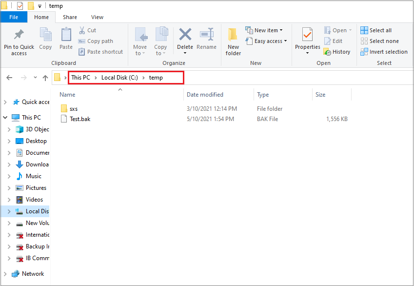The image size is (414, 286).
Task: Open the File menu tab
Action: coord(14,17)
